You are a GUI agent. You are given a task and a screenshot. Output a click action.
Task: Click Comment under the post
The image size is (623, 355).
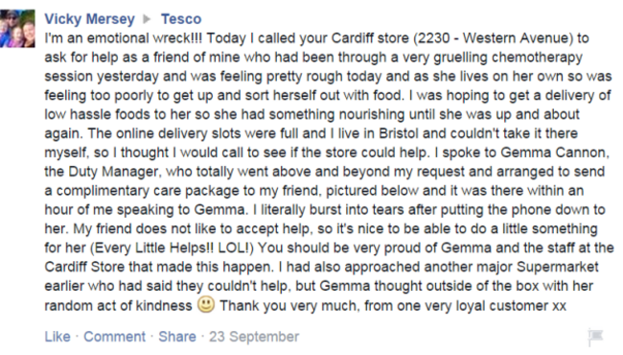114,337
